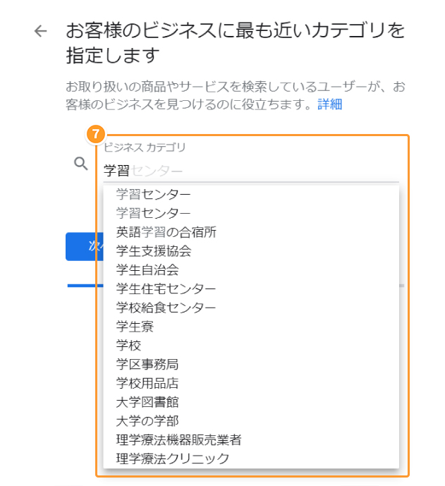Select 学生自治会 category option
The width and height of the screenshot is (445, 486).
[x=251, y=270]
